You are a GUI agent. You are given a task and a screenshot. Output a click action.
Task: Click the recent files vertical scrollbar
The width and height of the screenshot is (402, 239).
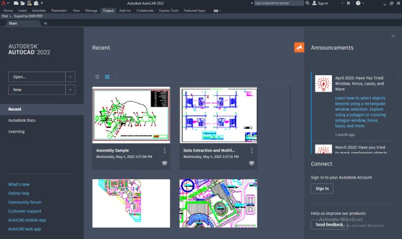click(291, 122)
